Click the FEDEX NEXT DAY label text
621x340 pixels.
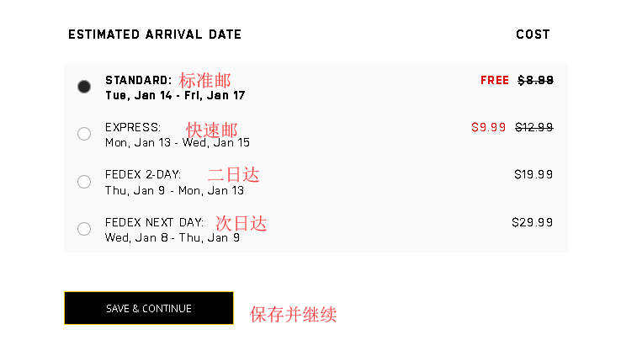[x=154, y=223]
